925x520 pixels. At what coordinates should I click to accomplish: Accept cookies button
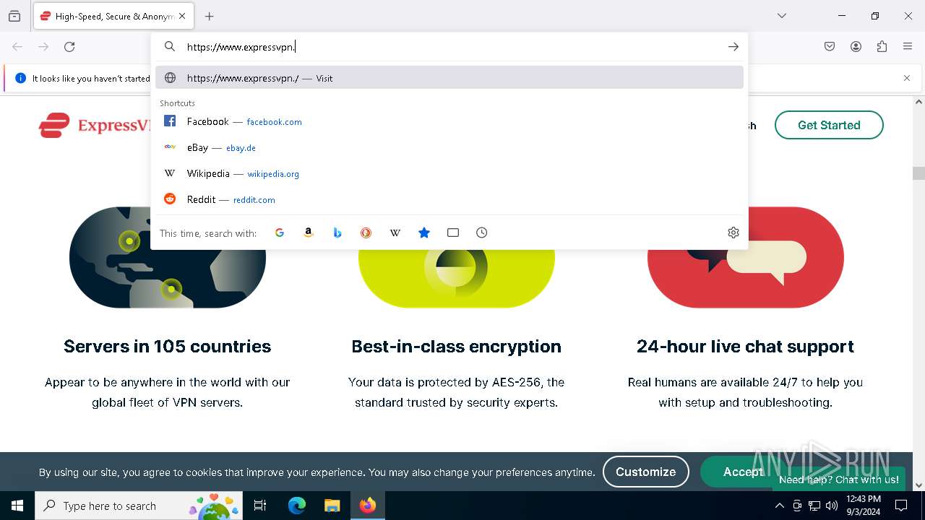click(x=743, y=472)
